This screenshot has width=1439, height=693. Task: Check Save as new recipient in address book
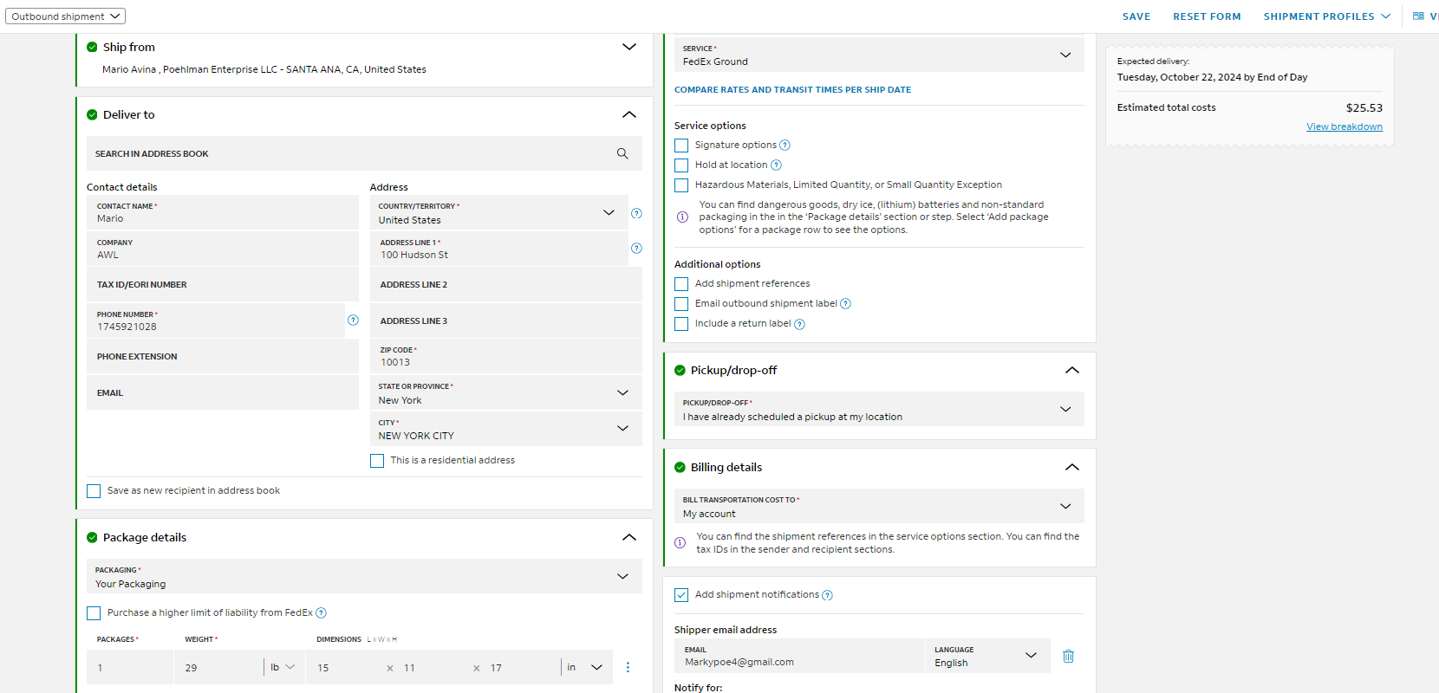point(94,491)
